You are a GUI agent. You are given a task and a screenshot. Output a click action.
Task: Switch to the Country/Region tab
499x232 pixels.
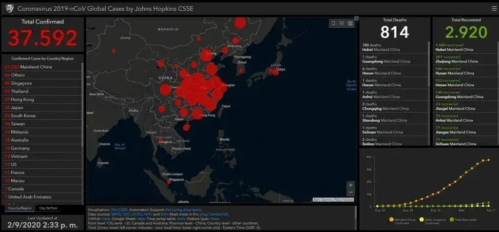[x=19, y=208]
